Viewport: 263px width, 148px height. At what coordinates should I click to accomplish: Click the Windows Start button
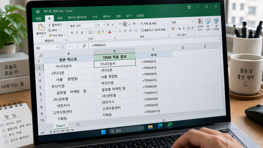tap(104, 132)
